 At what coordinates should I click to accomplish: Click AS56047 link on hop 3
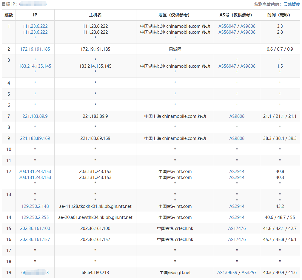226,66
